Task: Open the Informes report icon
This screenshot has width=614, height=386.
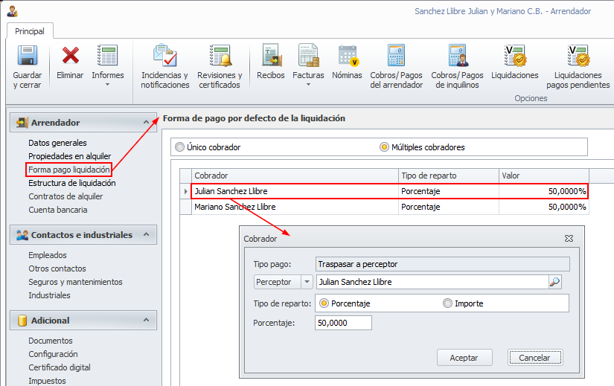Action: coord(108,55)
